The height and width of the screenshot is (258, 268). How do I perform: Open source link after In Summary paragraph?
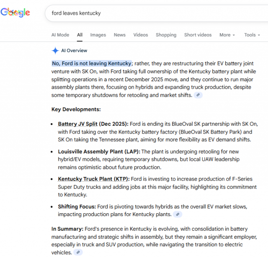[77, 252]
